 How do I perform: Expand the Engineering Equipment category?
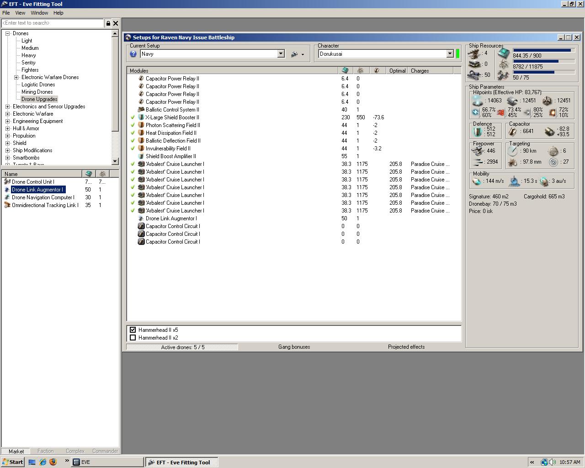pos(7,121)
